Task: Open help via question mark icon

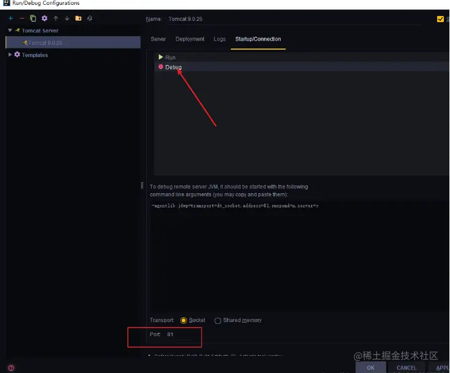Action: click(x=11, y=368)
